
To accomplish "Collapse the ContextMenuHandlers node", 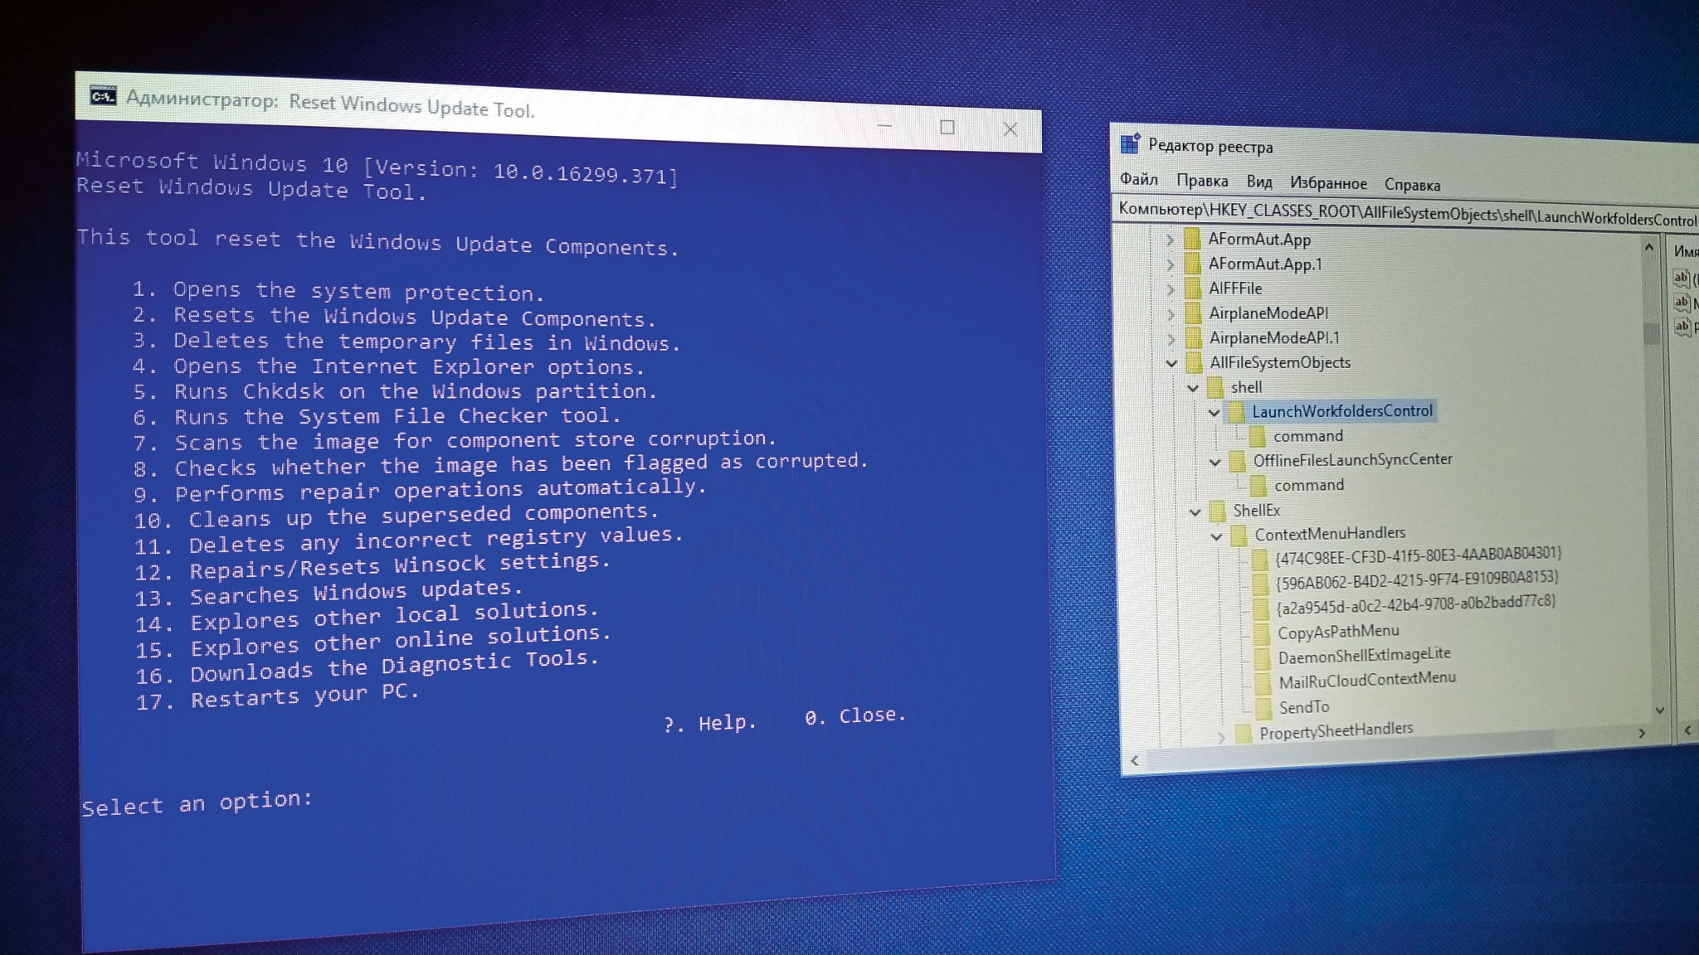I will click(x=1216, y=536).
